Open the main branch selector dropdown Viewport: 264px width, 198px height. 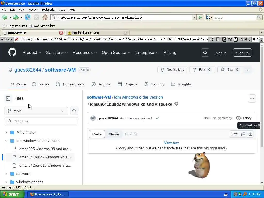point(36,111)
